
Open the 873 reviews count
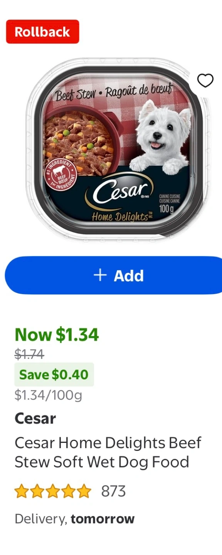pyautogui.click(x=114, y=491)
